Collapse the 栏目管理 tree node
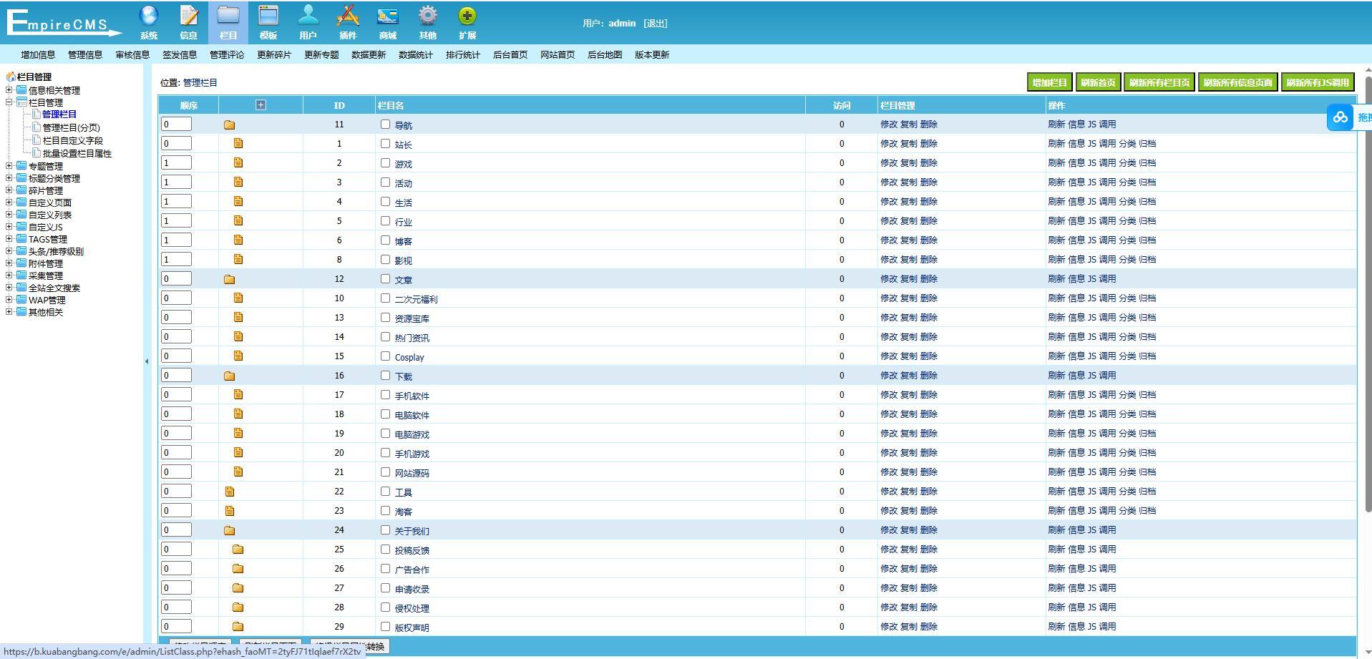This screenshot has width=1372, height=659. (9, 102)
